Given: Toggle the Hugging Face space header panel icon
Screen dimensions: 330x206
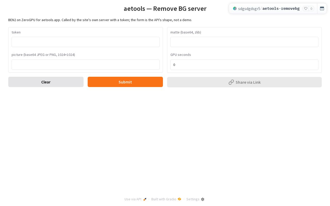Looking at the screenshot, I should (322, 8).
